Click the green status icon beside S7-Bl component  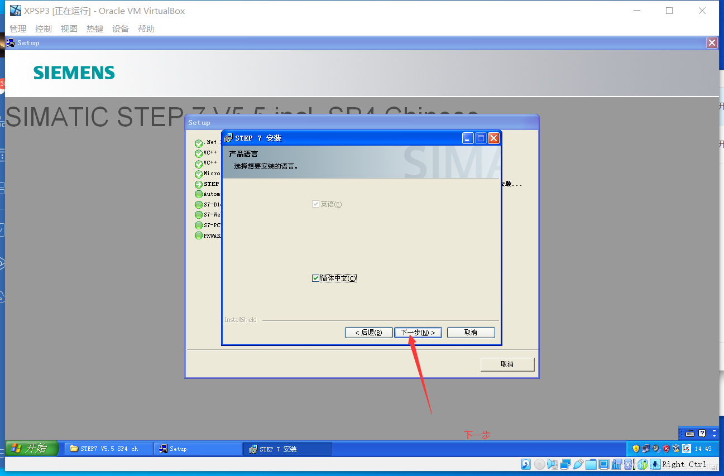(199, 205)
